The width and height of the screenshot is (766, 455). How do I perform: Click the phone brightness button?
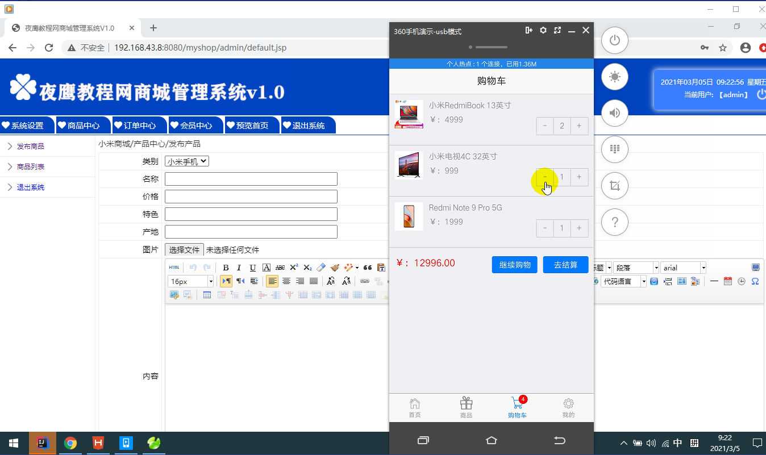(614, 77)
